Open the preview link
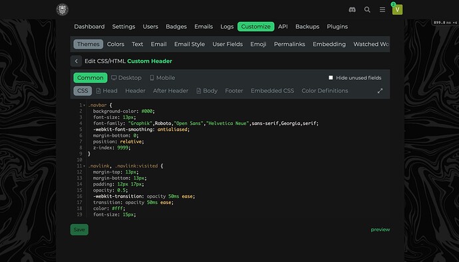 coord(381,229)
